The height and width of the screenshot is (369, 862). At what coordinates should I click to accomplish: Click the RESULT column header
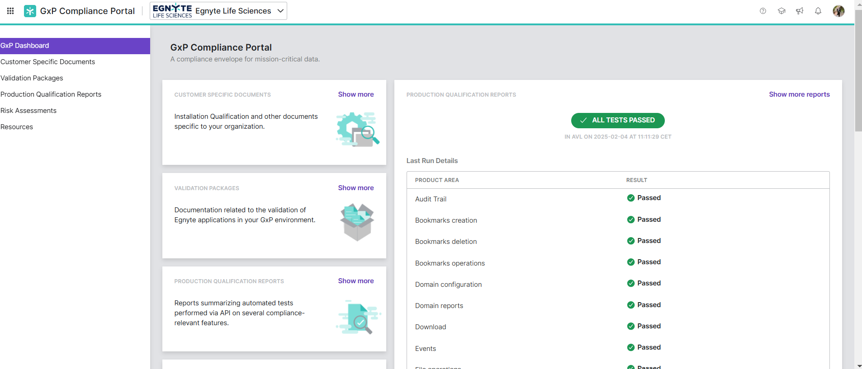(x=637, y=180)
